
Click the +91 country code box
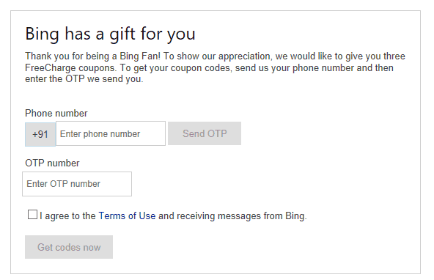point(40,134)
